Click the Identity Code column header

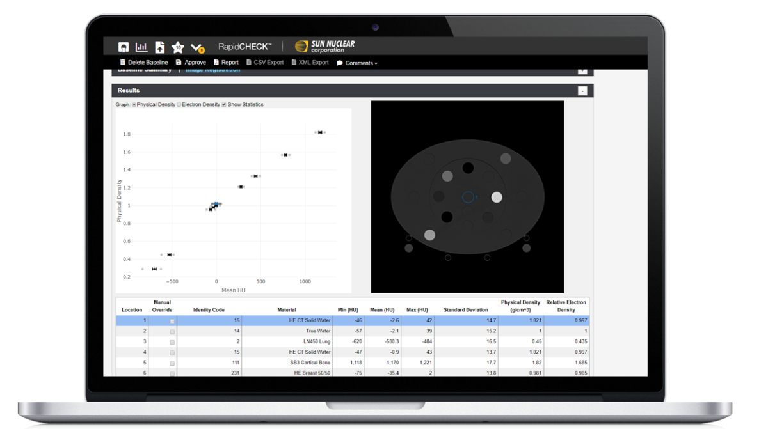(209, 310)
